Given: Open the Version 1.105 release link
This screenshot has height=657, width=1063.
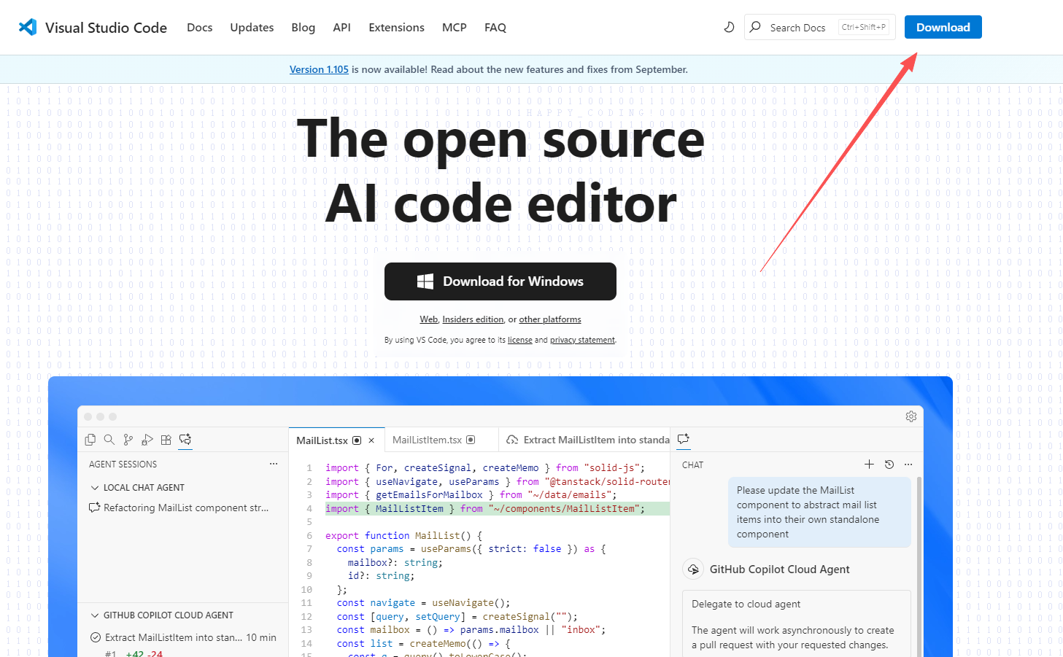Looking at the screenshot, I should (319, 69).
